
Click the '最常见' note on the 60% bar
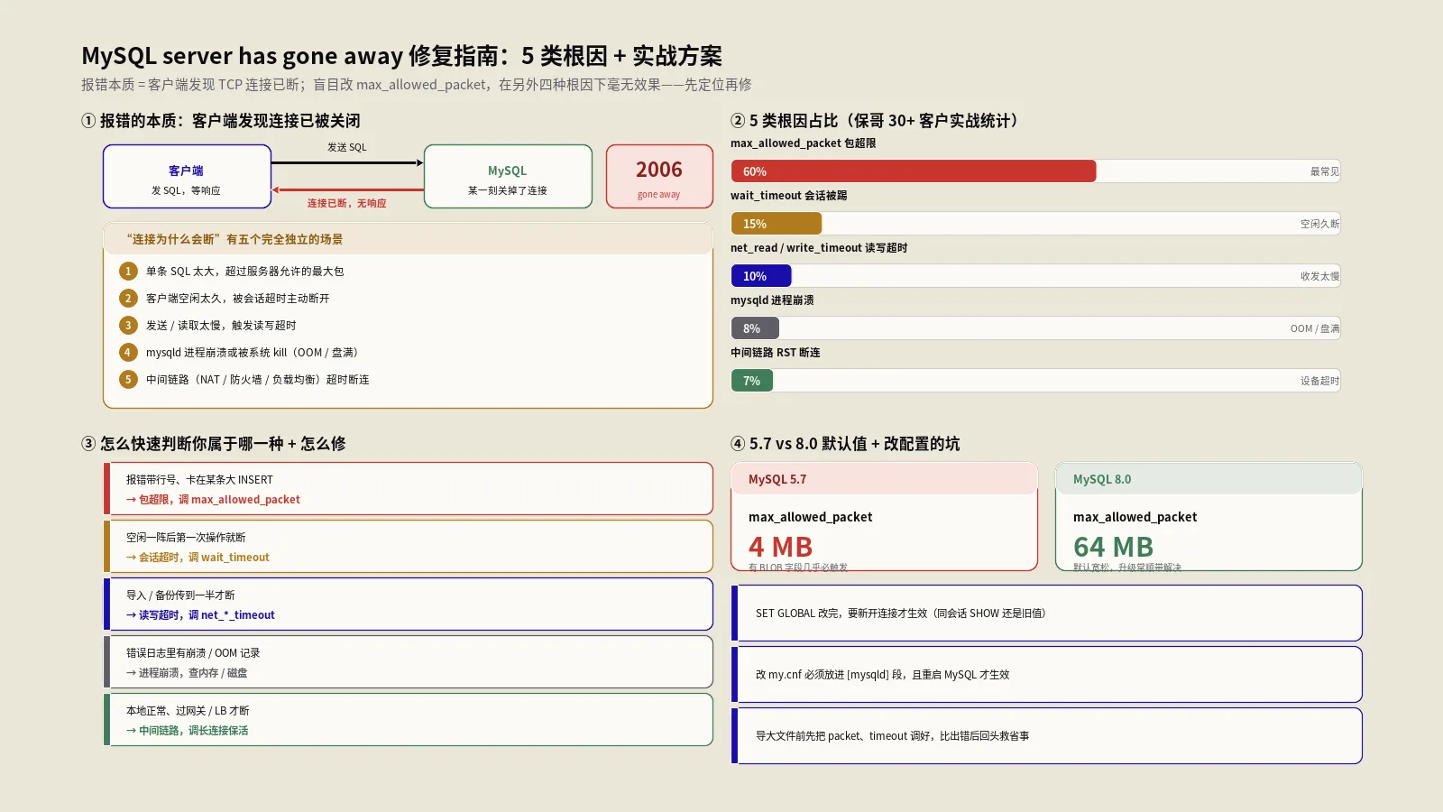pyautogui.click(x=1324, y=171)
